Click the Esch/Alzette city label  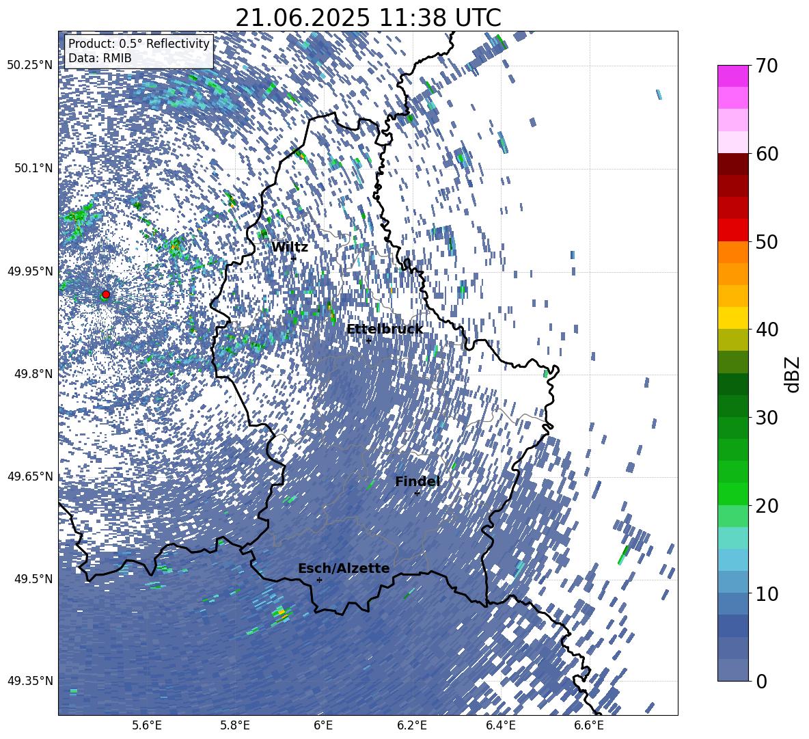pyautogui.click(x=344, y=568)
